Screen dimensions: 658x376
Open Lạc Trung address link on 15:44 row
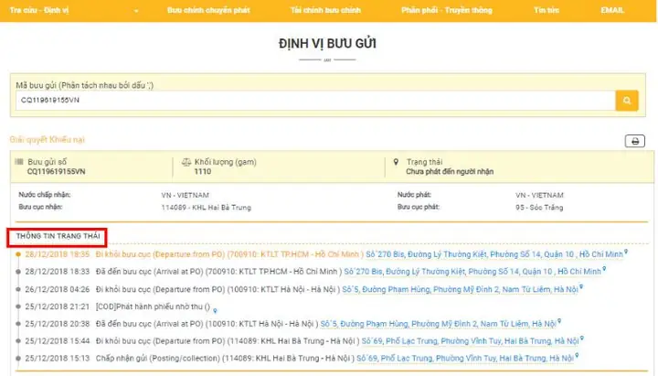tap(470, 341)
